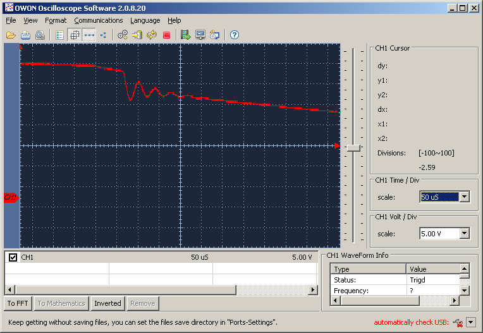Switch to scattered-dots display mode icon
Viewport: 483px width, 333px height.
[103, 35]
